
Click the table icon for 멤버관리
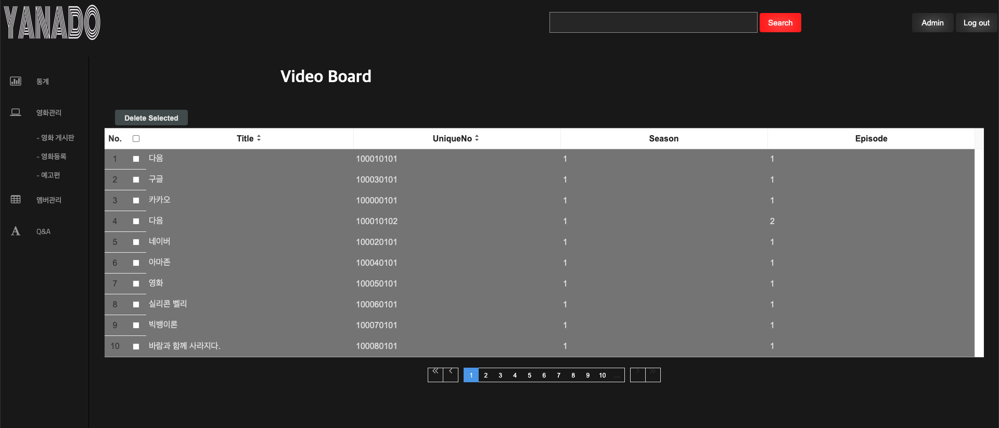pyautogui.click(x=16, y=200)
